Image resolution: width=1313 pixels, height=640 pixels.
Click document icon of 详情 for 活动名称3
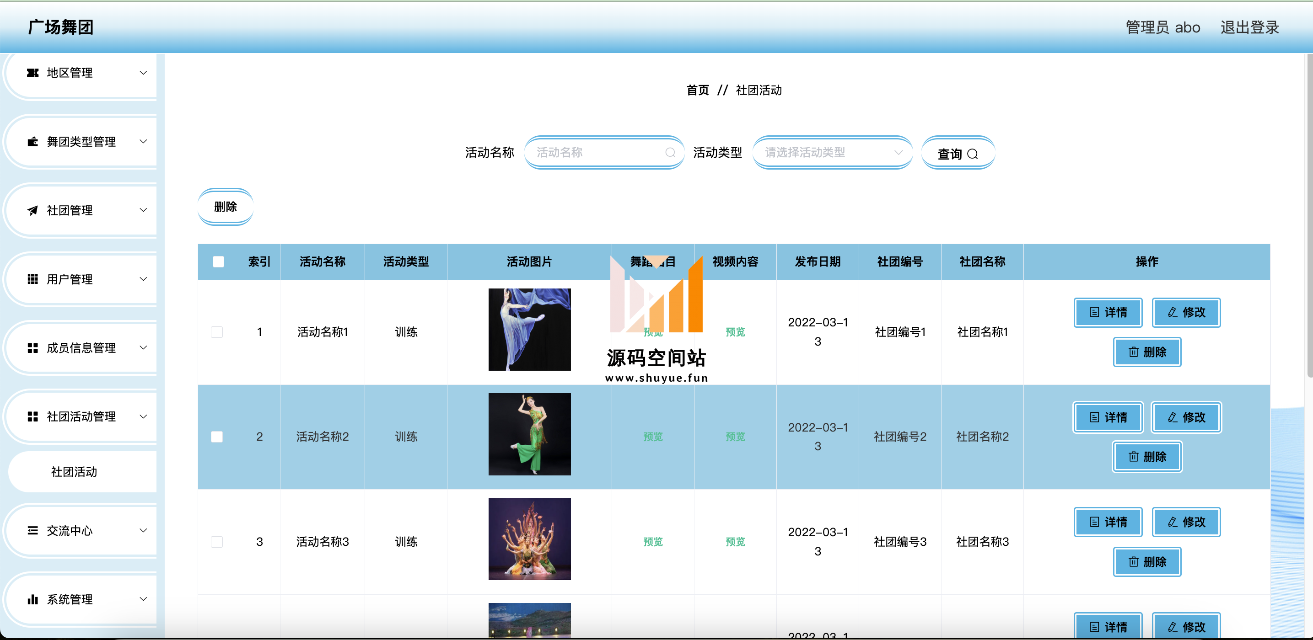click(x=1094, y=522)
